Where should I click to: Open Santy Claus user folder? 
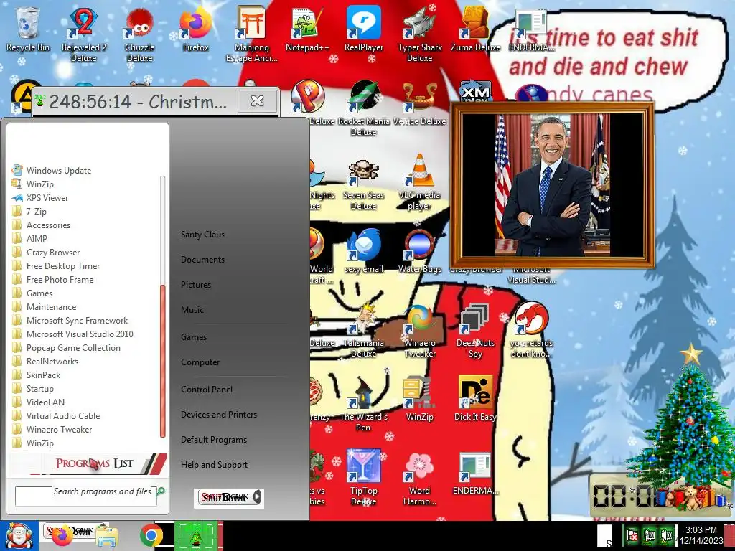(x=202, y=235)
